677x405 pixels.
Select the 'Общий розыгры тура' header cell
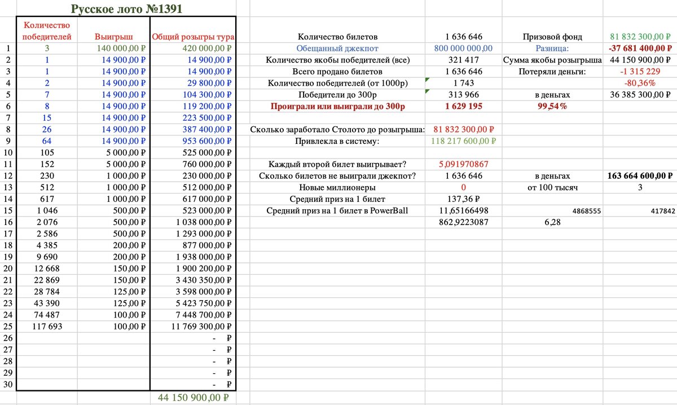(194, 37)
